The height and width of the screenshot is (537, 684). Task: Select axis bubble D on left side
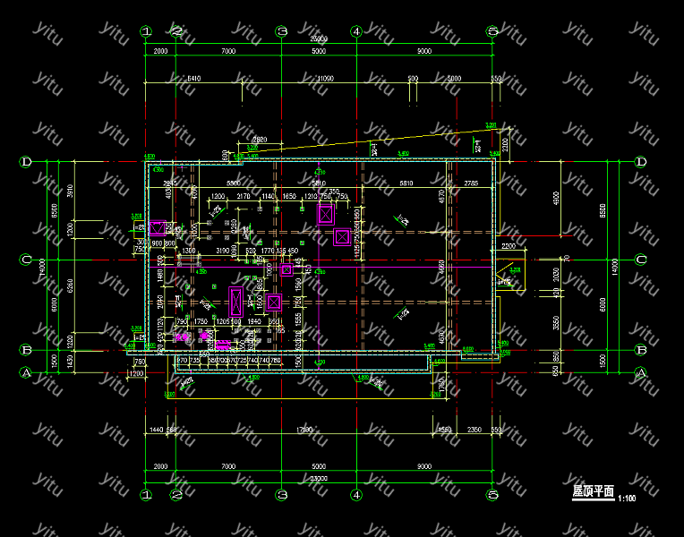(x=26, y=162)
